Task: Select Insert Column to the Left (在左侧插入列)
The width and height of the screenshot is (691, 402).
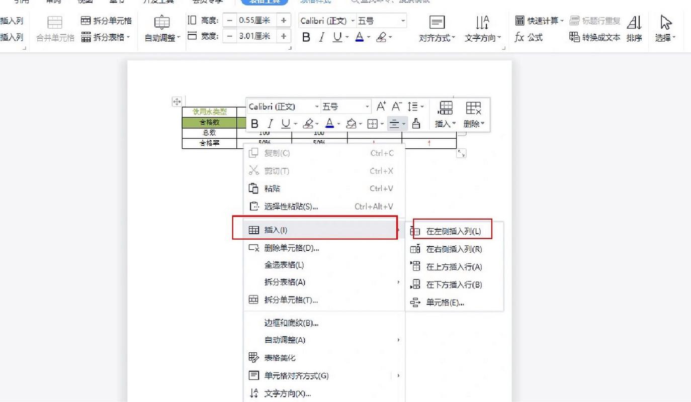Action: click(x=454, y=231)
